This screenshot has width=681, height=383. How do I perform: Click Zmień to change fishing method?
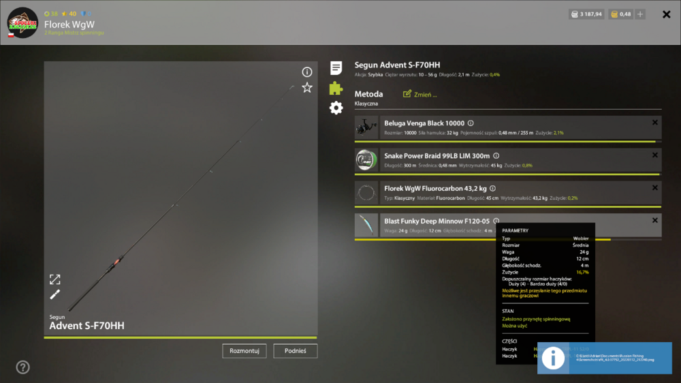(420, 94)
